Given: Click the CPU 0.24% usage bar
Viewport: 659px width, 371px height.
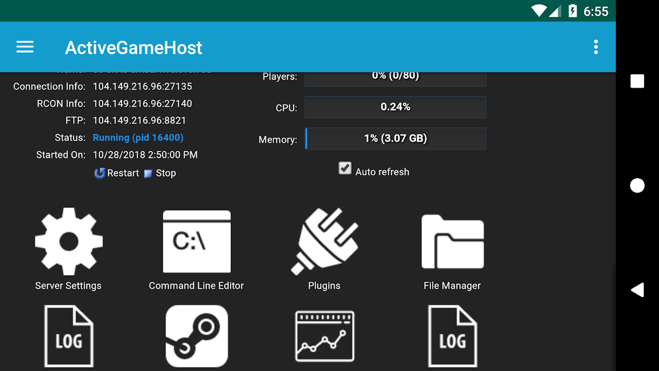Looking at the screenshot, I should tap(395, 107).
